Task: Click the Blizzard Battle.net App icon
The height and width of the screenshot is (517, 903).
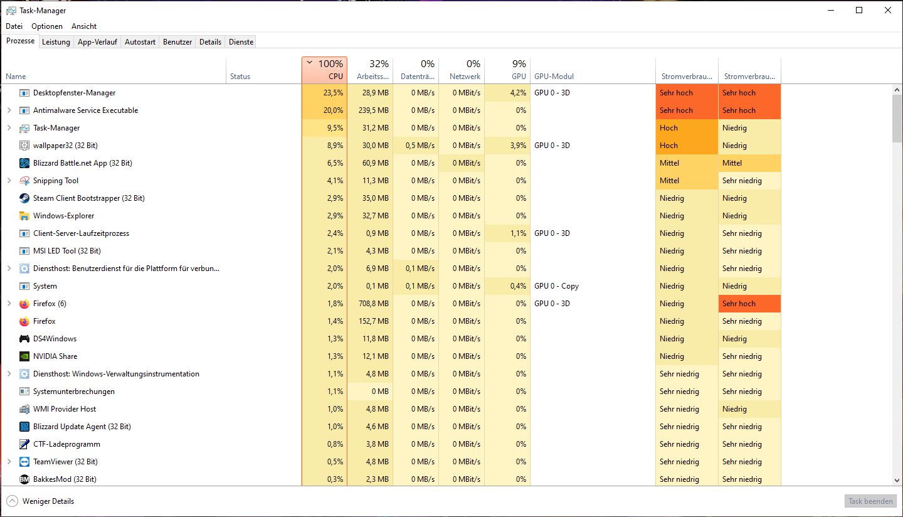Action: tap(24, 163)
